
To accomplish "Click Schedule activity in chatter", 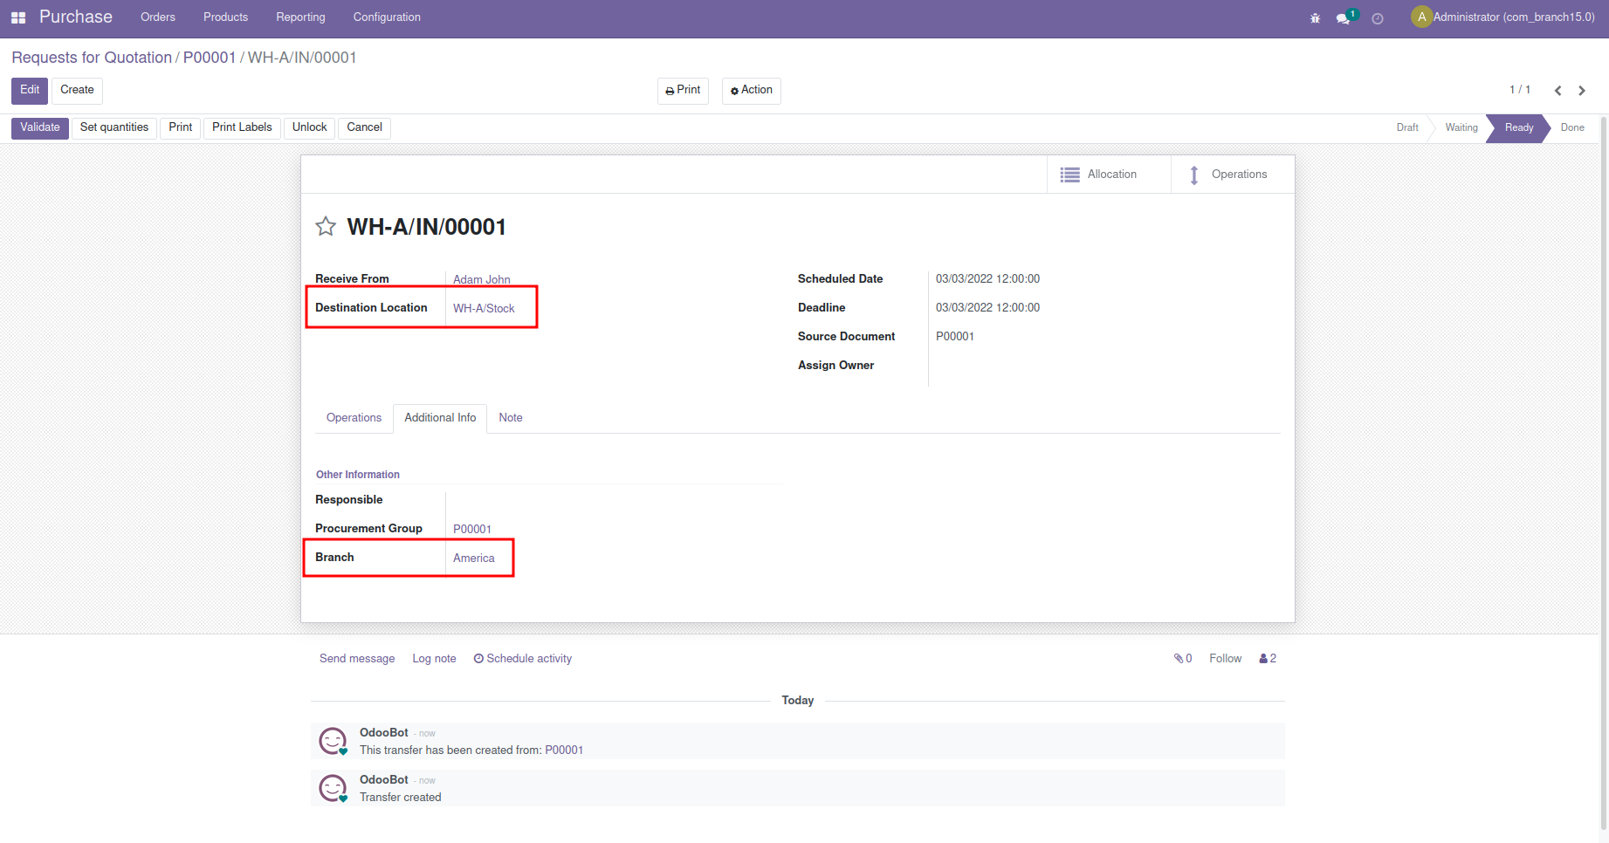I will pos(523,659).
